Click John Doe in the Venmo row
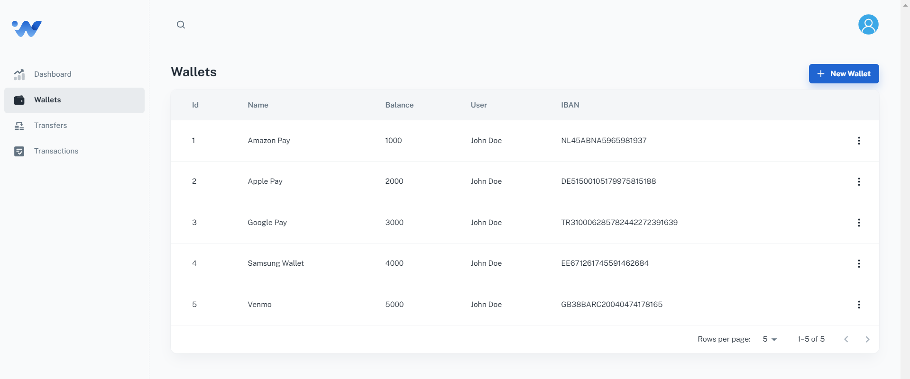The height and width of the screenshot is (379, 910). [486, 305]
